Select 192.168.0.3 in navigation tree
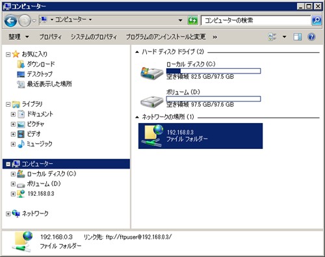This screenshot has width=325, height=257. (x=41, y=194)
